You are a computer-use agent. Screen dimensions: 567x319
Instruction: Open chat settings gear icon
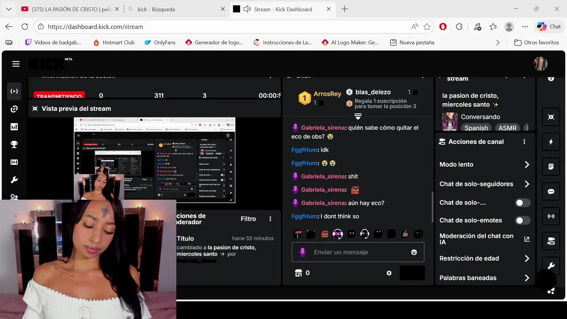389,273
